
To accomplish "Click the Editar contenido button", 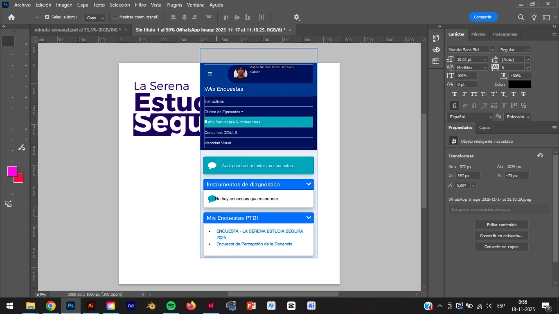I will pos(501,224).
